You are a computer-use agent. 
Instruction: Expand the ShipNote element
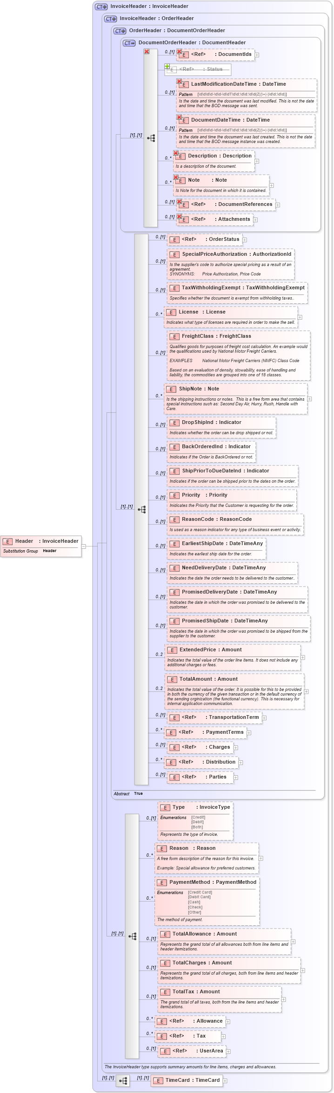309,399
